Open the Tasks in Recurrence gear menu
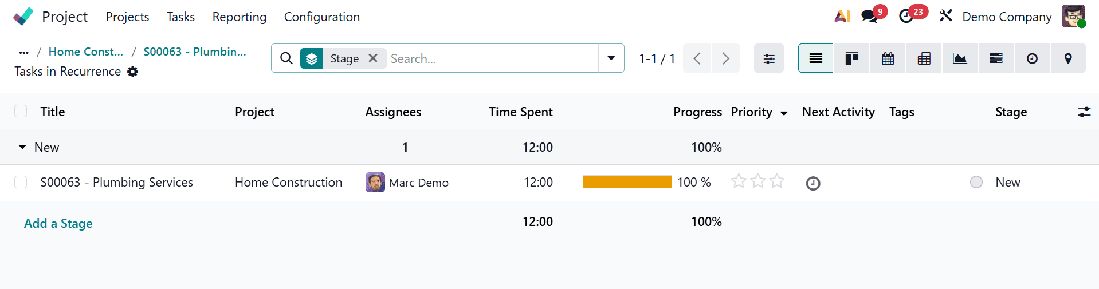 coord(132,72)
